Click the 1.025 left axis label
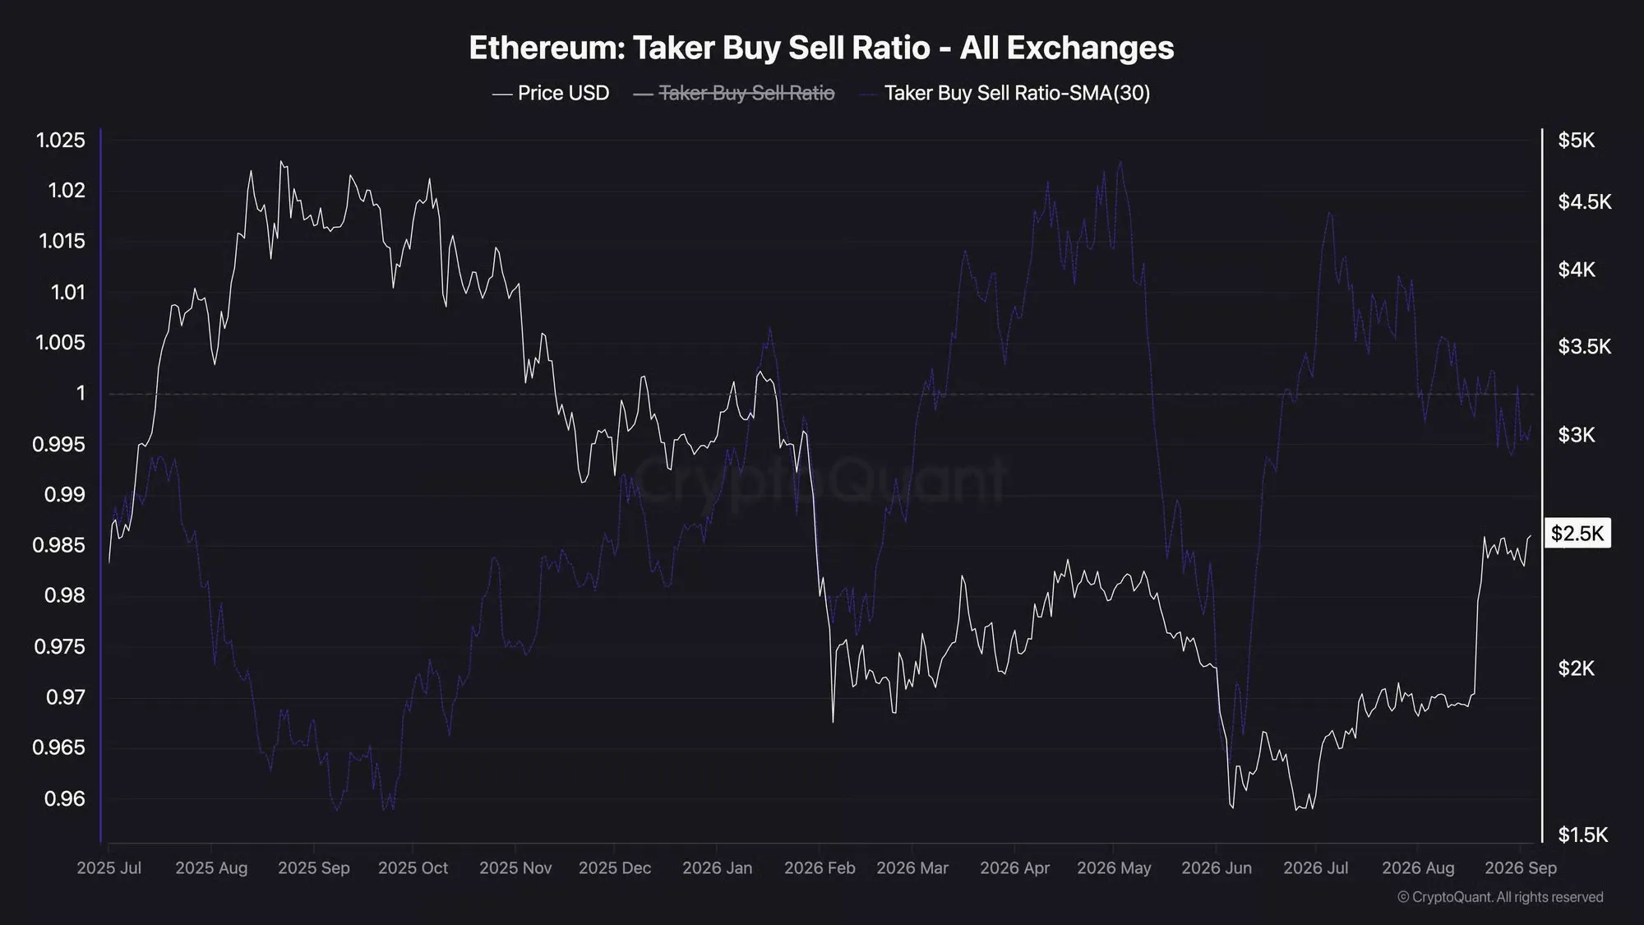 pos(61,140)
